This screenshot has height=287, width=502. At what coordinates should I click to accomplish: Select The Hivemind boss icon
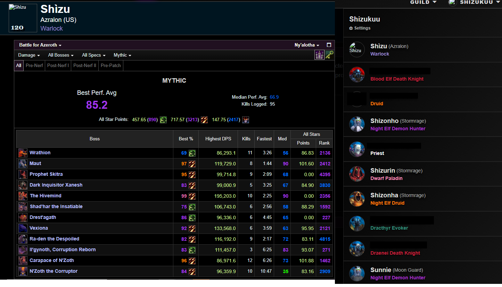pos(23,196)
